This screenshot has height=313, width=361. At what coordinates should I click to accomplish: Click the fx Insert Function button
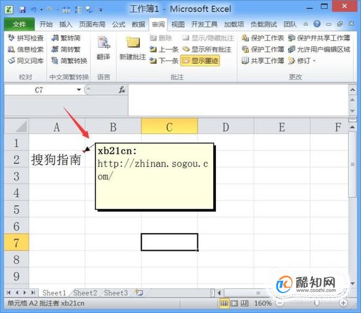pos(122,90)
